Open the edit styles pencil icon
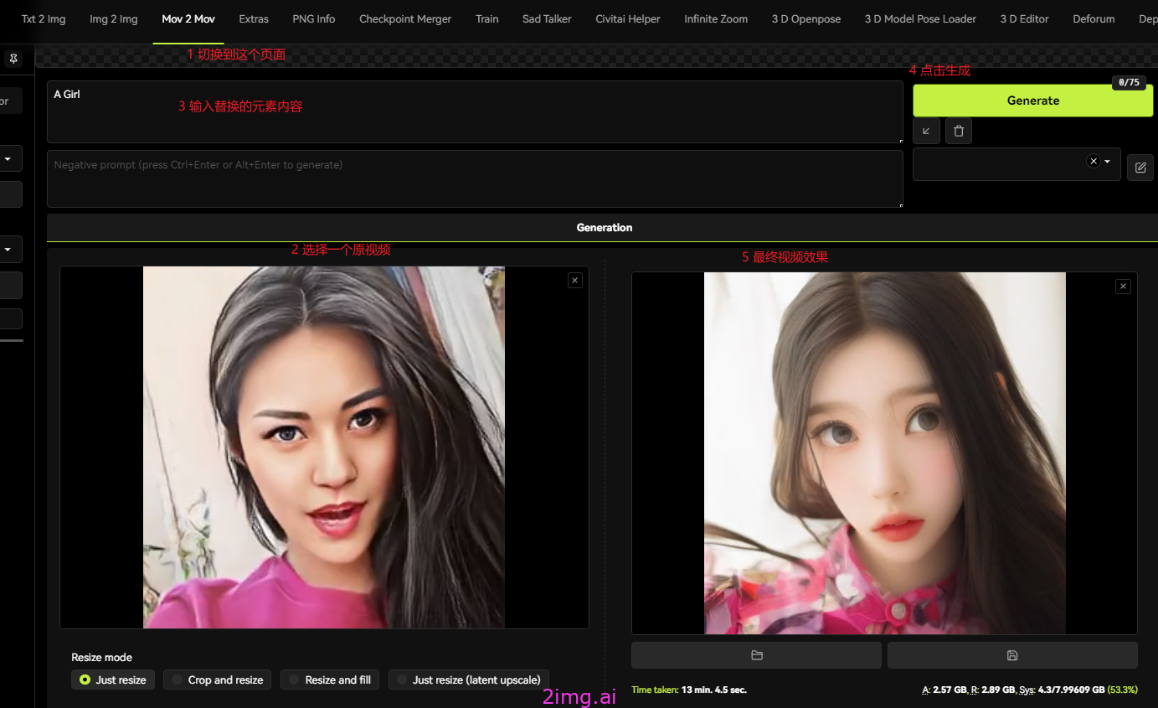The image size is (1158, 708). [1140, 168]
